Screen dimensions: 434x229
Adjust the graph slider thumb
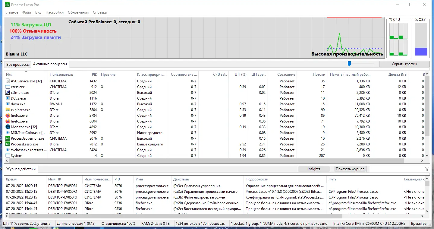point(349,64)
